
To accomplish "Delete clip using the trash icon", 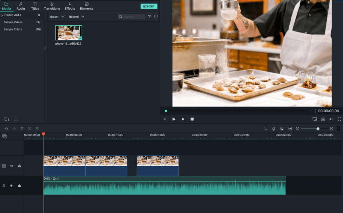I will click(22, 129).
